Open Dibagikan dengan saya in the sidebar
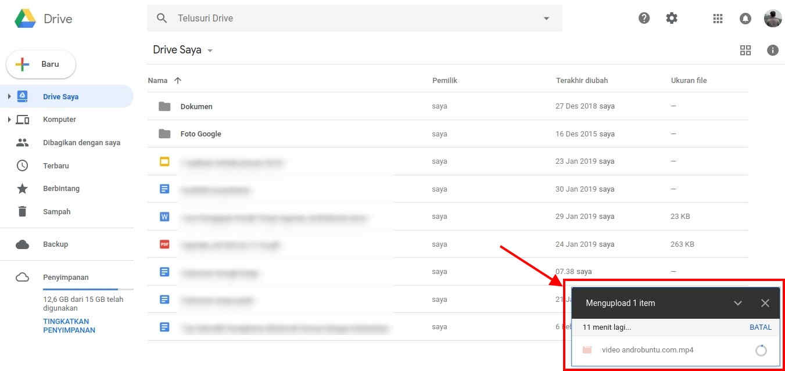Viewport: 785px width, 371px height. coord(81,142)
